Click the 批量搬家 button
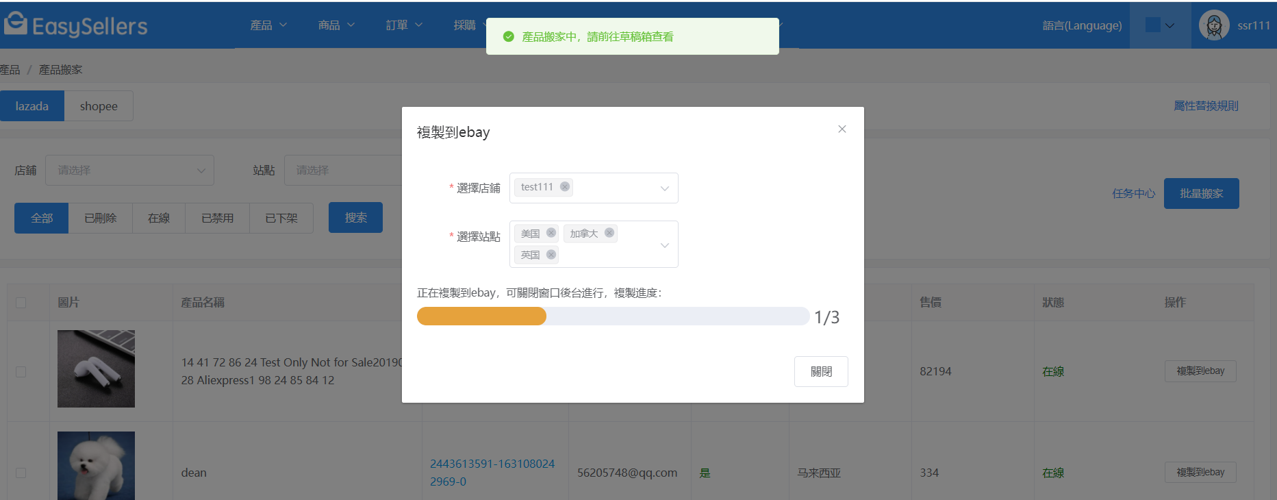 (1202, 194)
